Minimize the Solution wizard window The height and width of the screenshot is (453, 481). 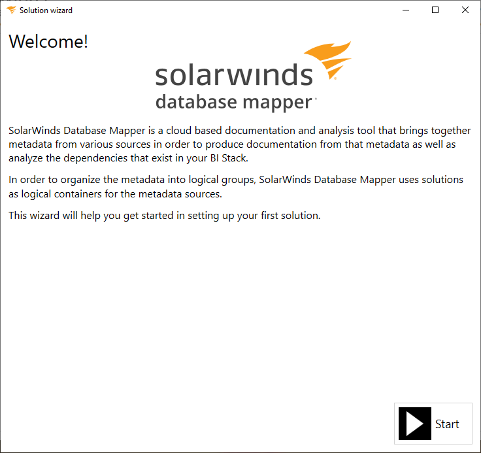pyautogui.click(x=406, y=10)
